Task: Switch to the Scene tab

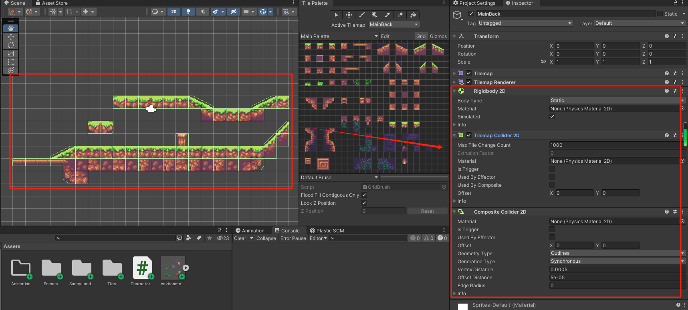Action: pos(15,3)
